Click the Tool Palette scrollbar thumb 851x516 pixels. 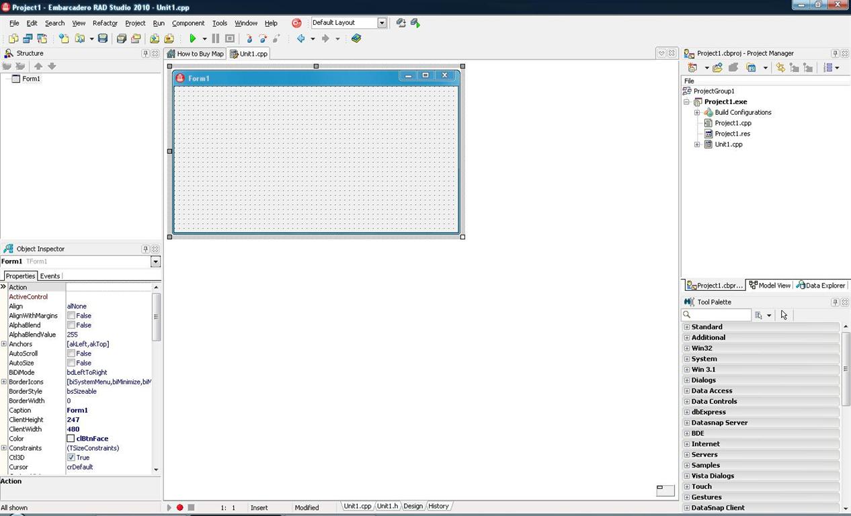[x=845, y=368]
